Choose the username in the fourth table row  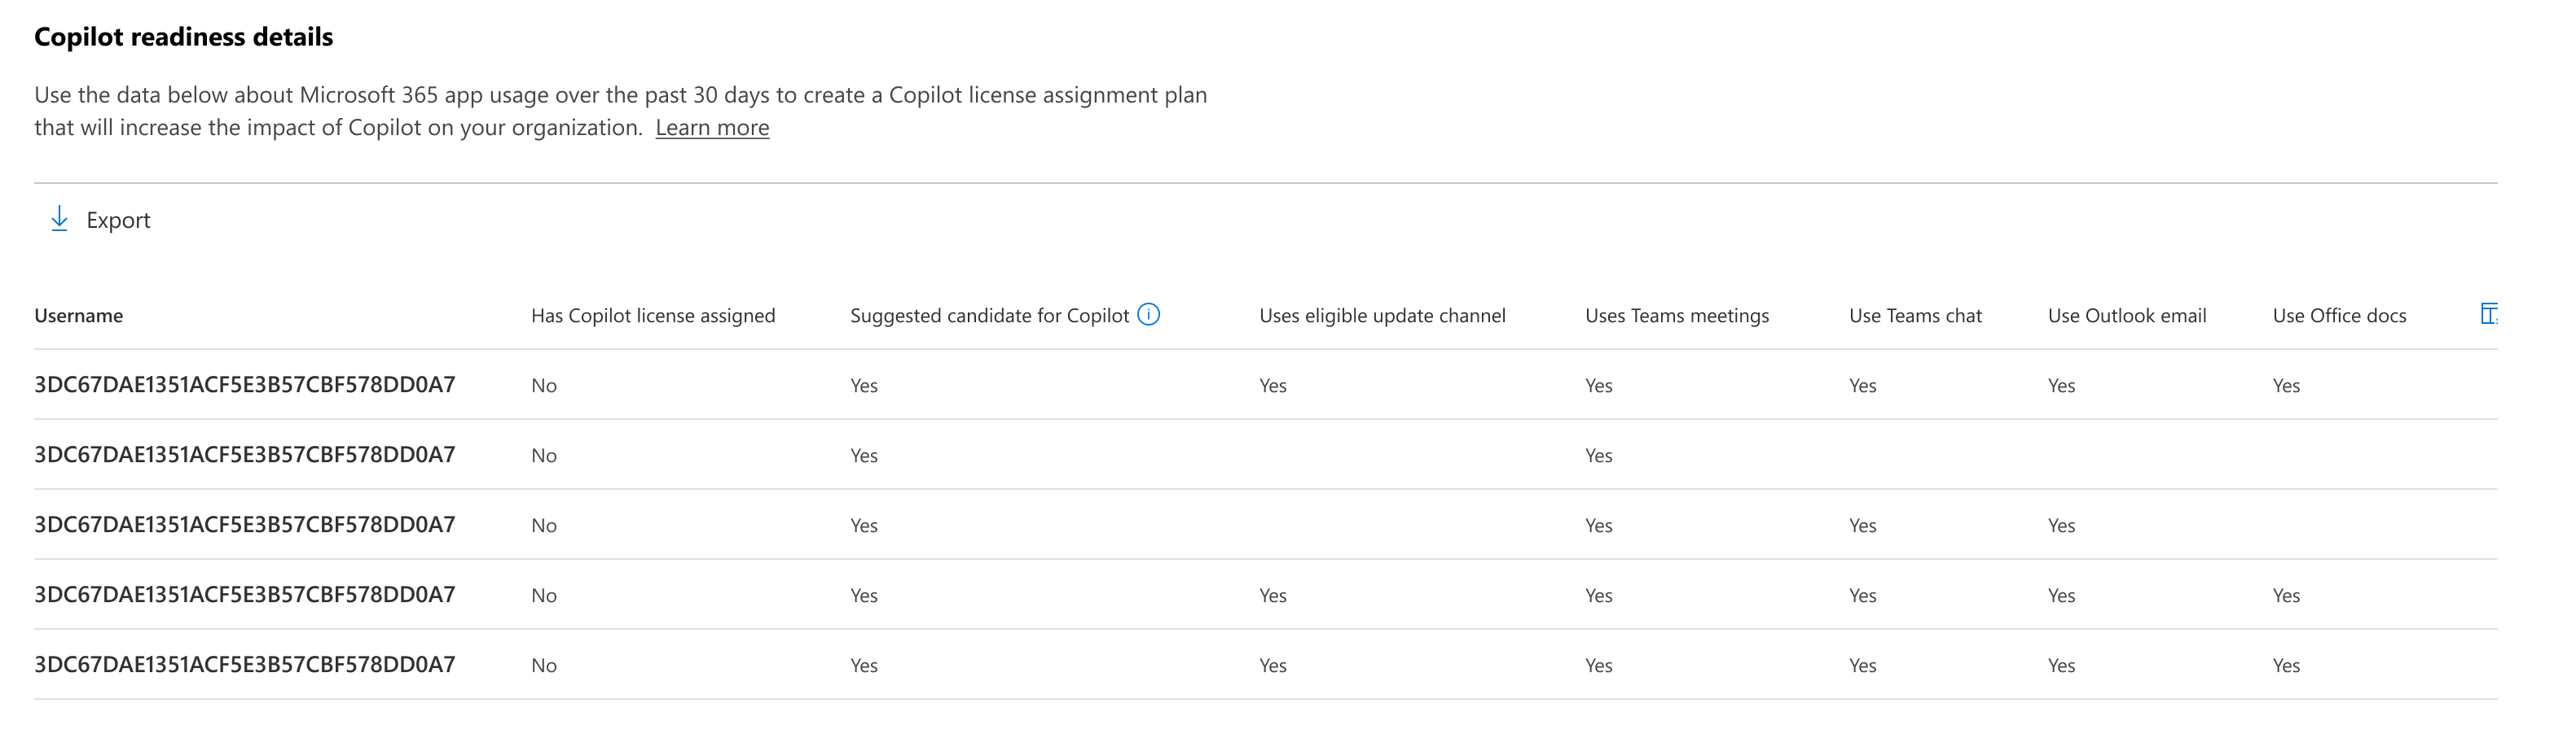point(245,594)
